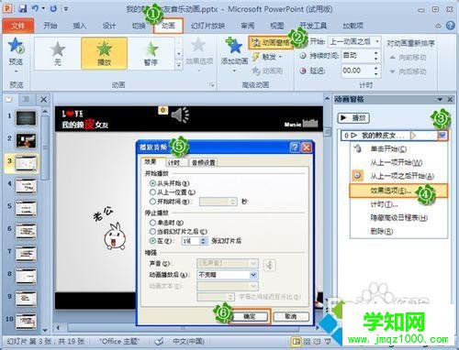The width and height of the screenshot is (459, 350).
Task: Choose 效果选项 from context menu
Action: tap(398, 191)
